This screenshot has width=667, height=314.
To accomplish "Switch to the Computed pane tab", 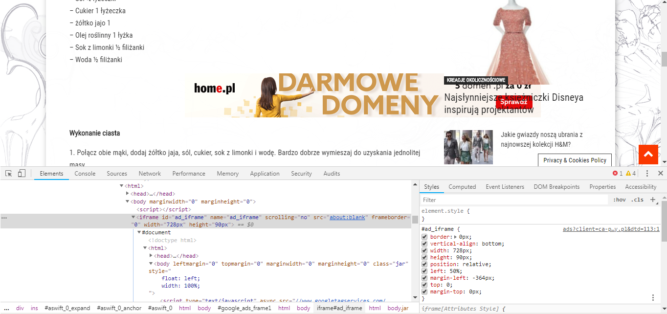I will point(462,187).
